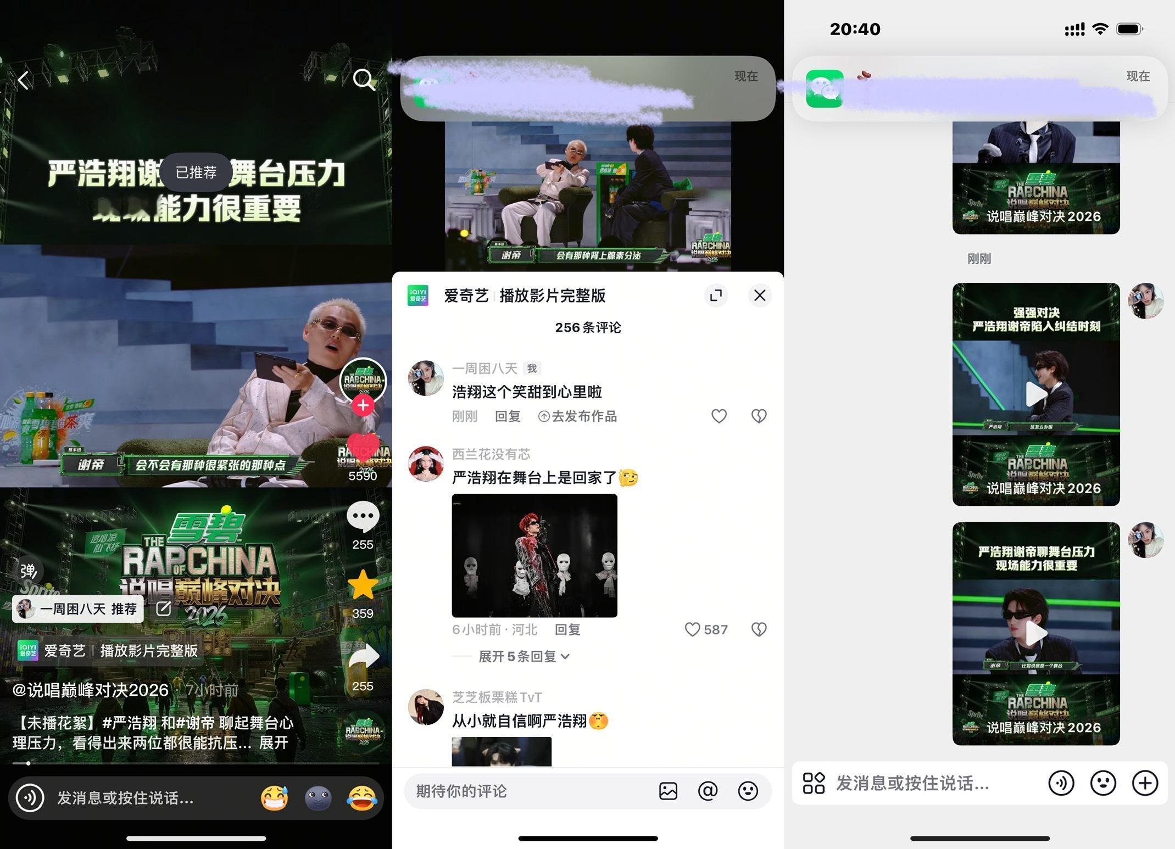The image size is (1175, 849).
Task: Open the partially visible top shared video card
Action: (1036, 177)
